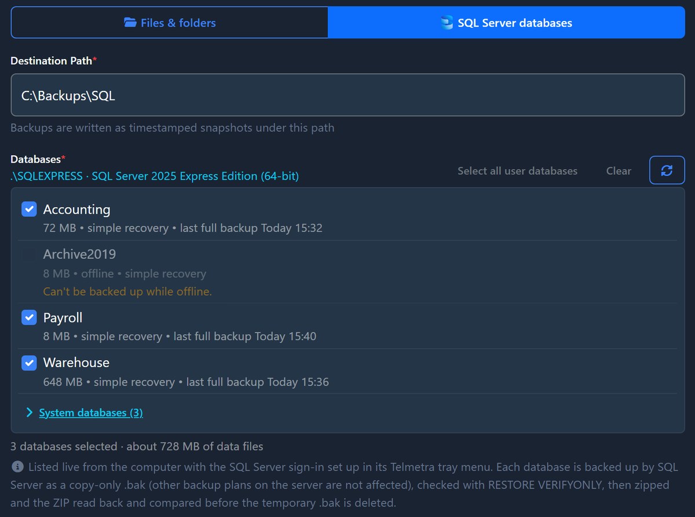Click the database icon on SQL Server tab
Viewport: 695px width, 517px height.
[x=447, y=23]
